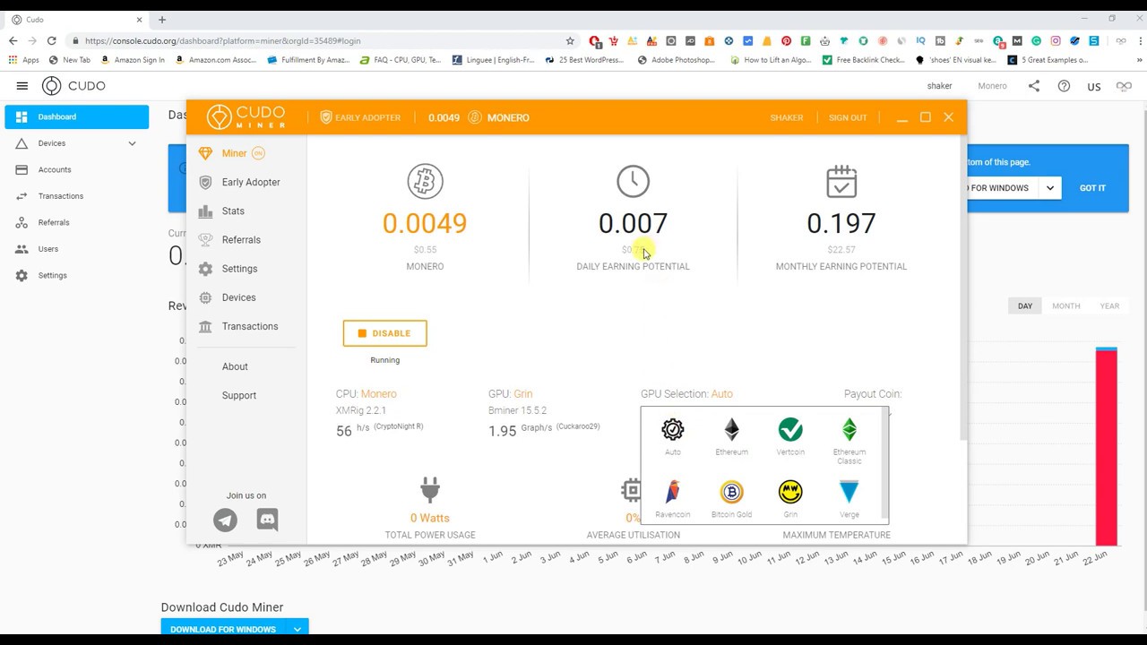
Task: Open the Miner section in Cudo Miner
Action: click(233, 153)
